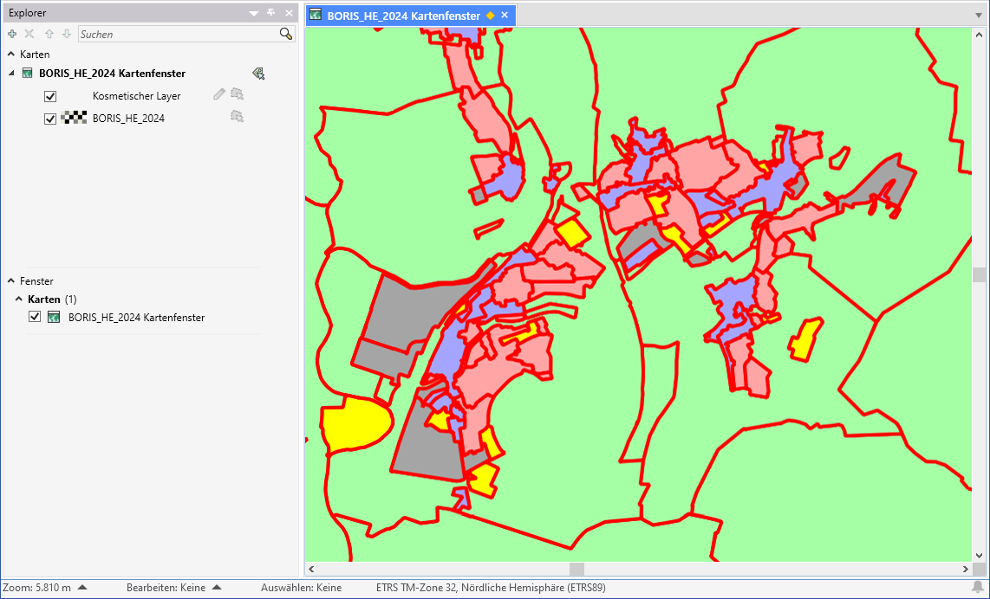990x599 pixels.
Task: Collapse the Karten section in Explorer
Action: (x=11, y=54)
